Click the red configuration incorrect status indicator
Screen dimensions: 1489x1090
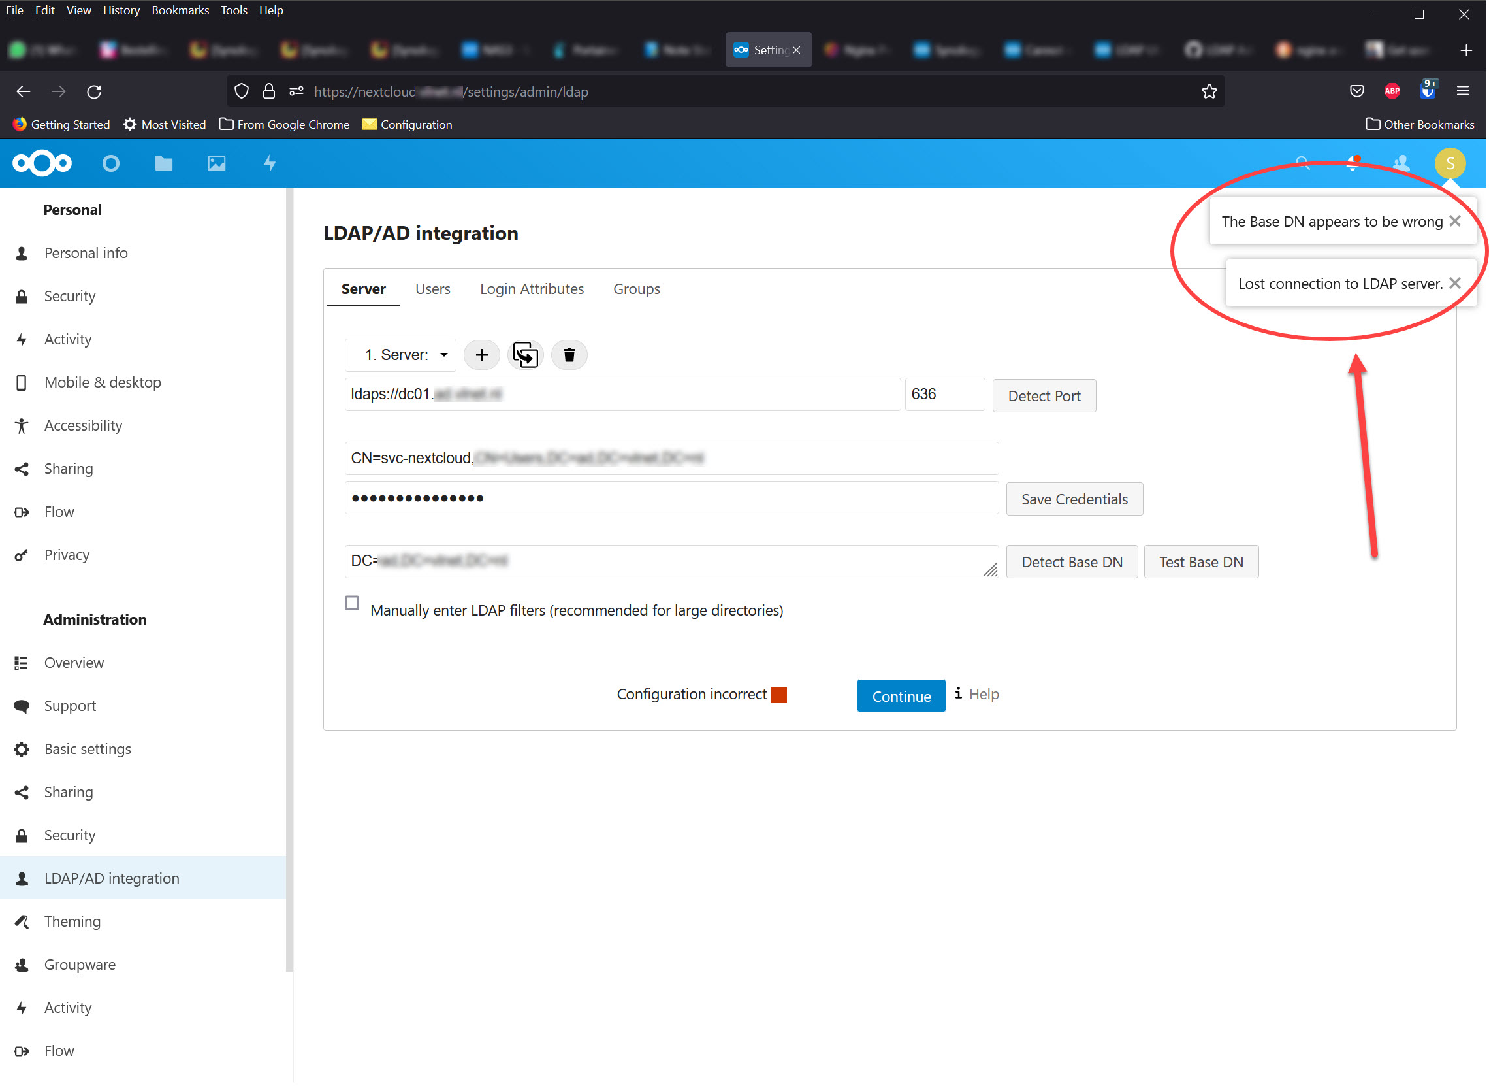(779, 695)
